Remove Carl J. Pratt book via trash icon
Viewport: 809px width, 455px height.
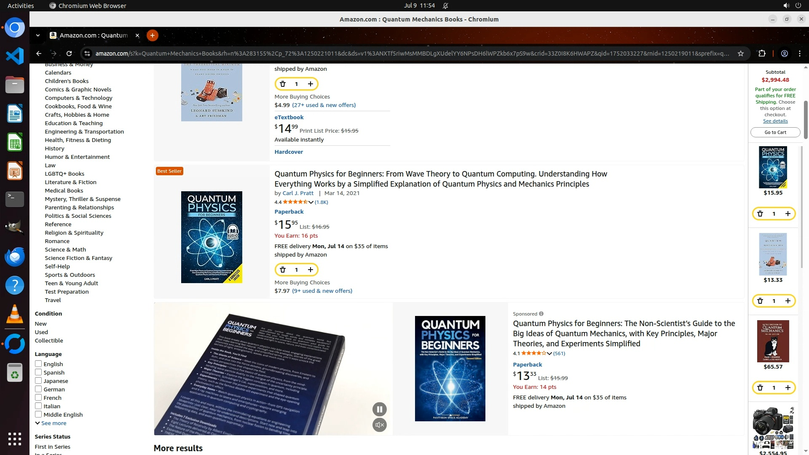point(283,270)
